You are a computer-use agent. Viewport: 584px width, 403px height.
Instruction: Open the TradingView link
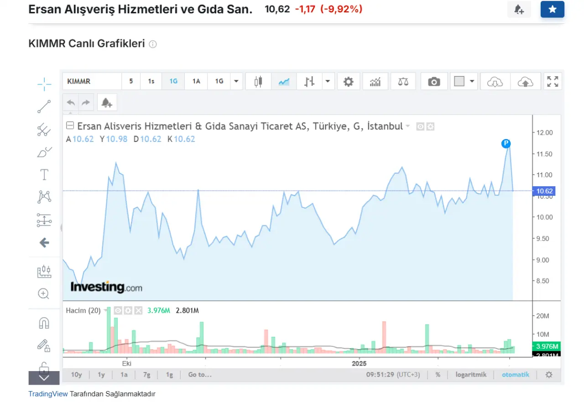[x=48, y=394]
